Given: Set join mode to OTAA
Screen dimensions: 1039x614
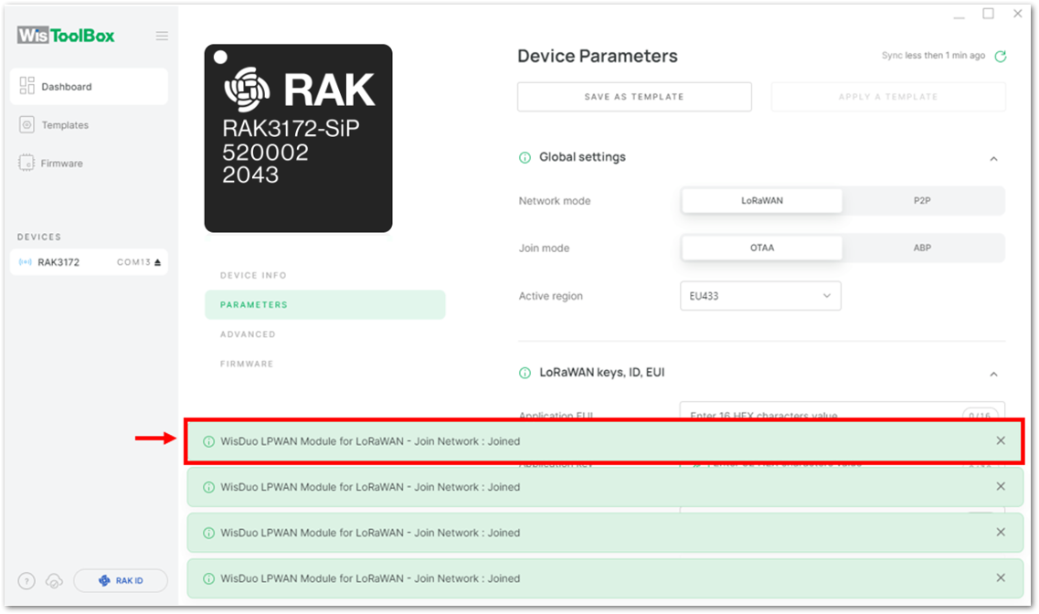Looking at the screenshot, I should coord(762,248).
